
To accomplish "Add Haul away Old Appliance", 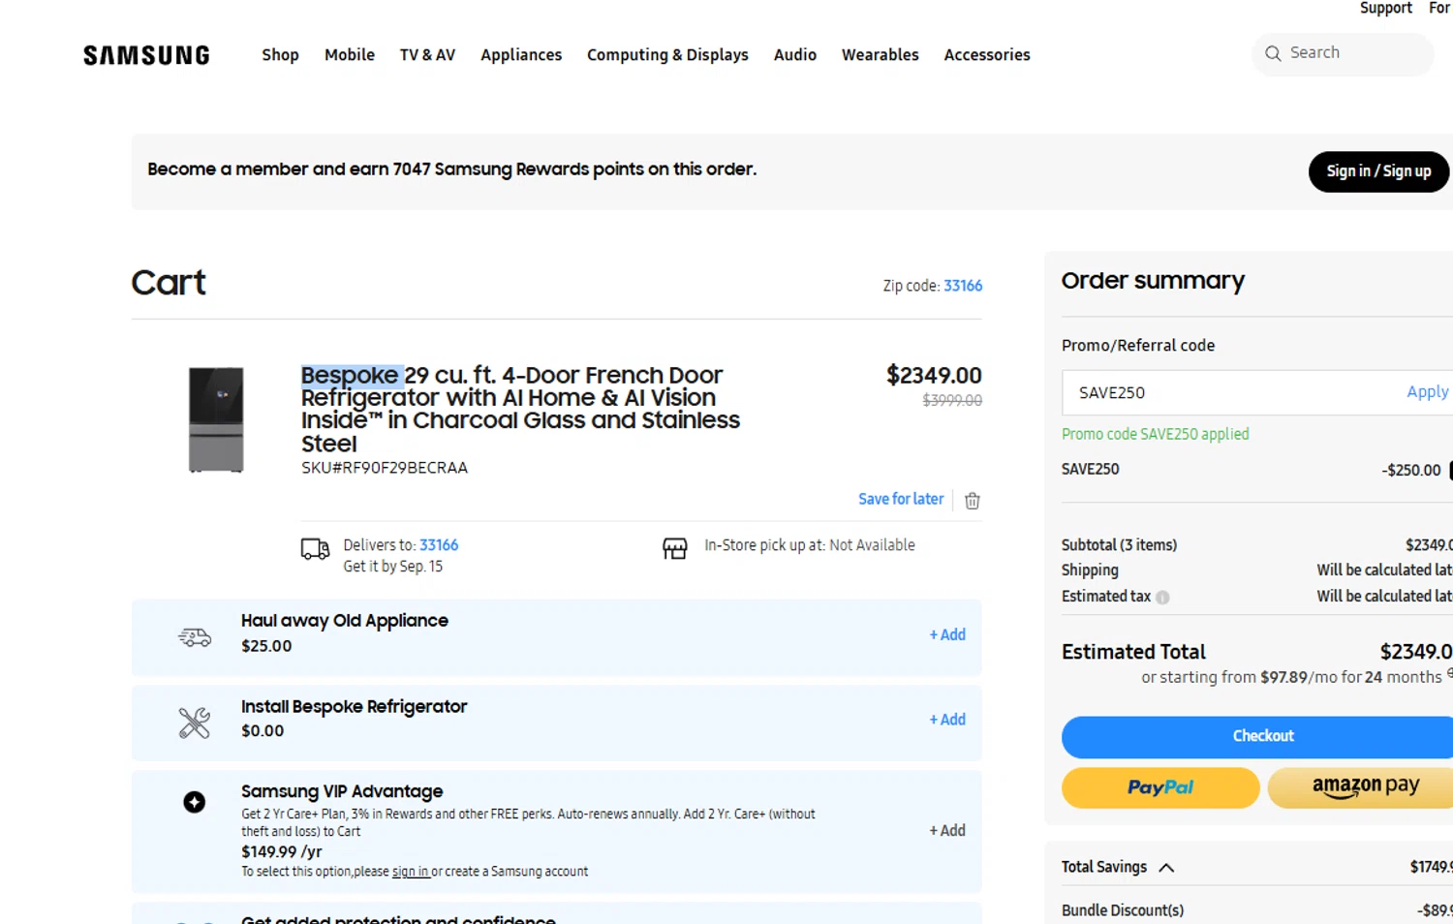I will point(947,635).
